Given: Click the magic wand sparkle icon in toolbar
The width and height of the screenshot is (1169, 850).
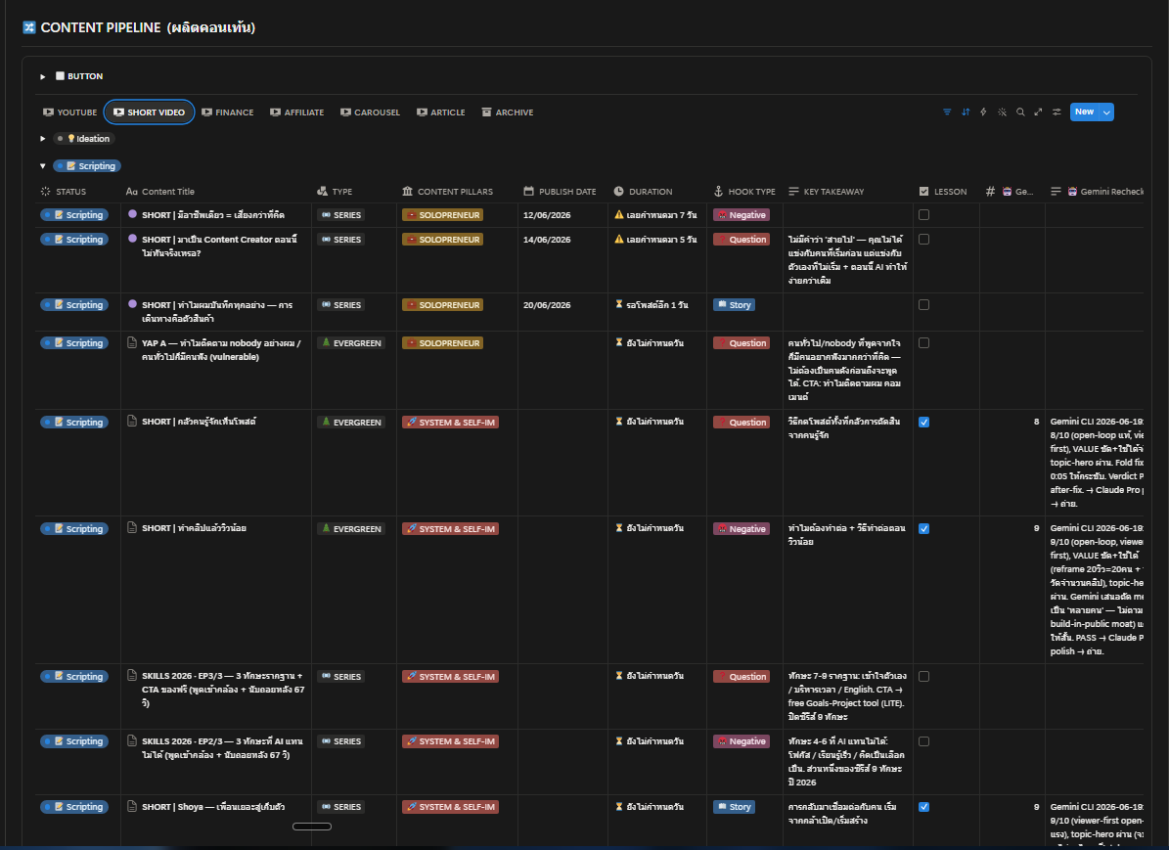Looking at the screenshot, I should [x=1002, y=112].
